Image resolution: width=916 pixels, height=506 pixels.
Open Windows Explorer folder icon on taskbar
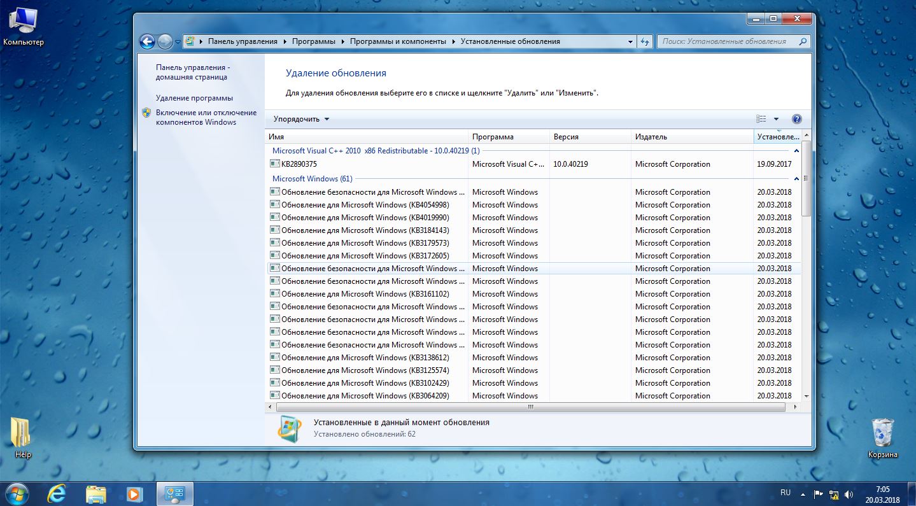click(x=95, y=493)
